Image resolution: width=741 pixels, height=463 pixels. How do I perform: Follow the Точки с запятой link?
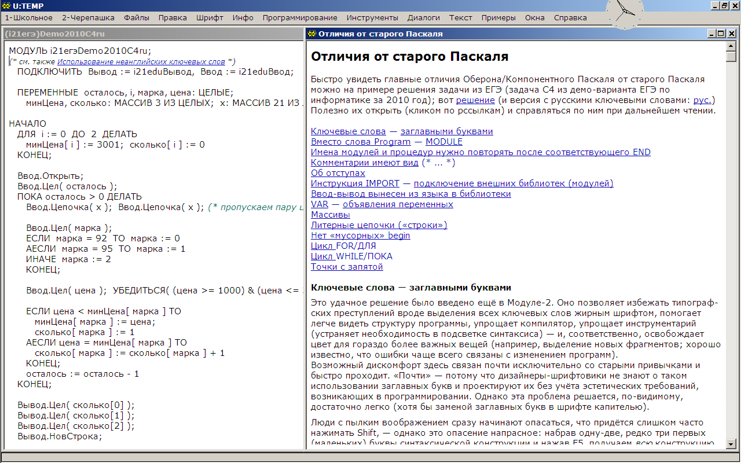tap(347, 267)
